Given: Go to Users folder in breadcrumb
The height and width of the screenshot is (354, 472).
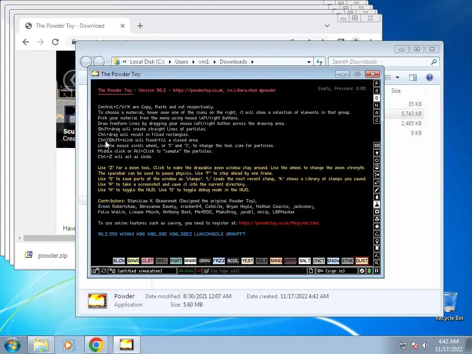Looking at the screenshot, I should (182, 62).
